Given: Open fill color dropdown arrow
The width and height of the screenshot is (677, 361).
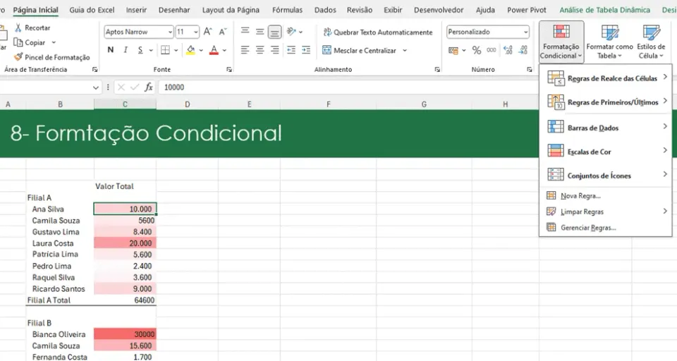Looking at the screenshot, I should (x=201, y=50).
